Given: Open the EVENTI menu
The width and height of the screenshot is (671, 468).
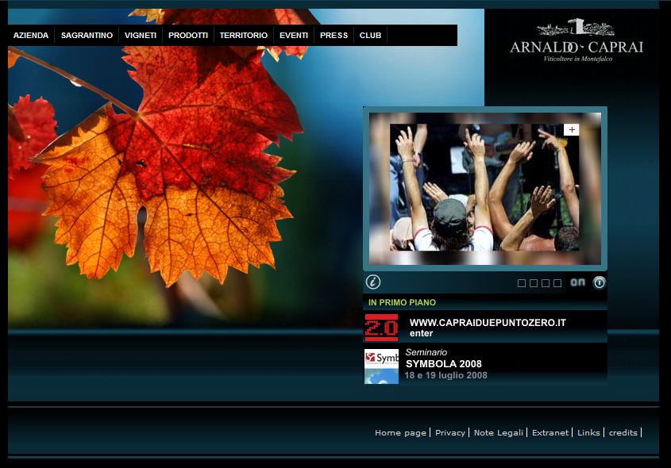Looking at the screenshot, I should [294, 36].
